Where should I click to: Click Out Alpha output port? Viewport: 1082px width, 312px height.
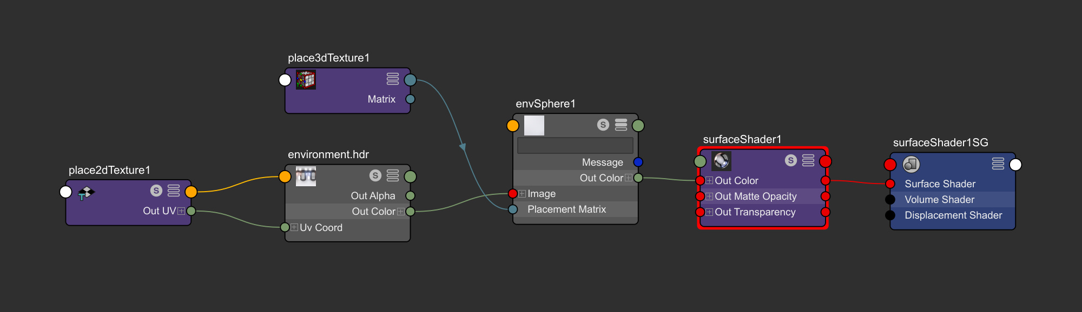[410, 195]
